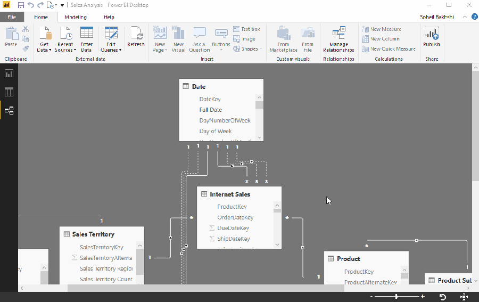Click the zoom in plus button
This screenshot has height=302, width=479.
(423, 296)
